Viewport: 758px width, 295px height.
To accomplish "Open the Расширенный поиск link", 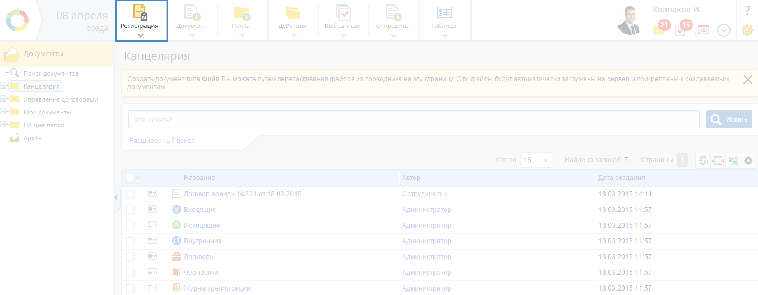I will click(161, 141).
